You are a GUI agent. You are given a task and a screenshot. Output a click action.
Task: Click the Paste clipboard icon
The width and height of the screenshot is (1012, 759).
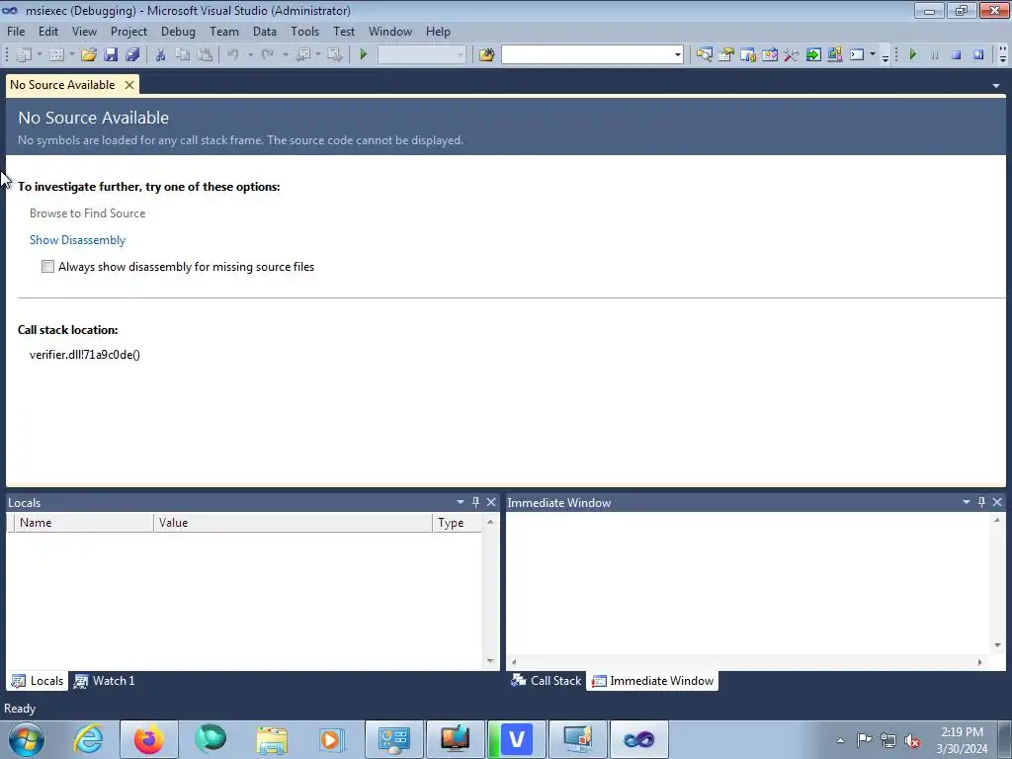coord(205,55)
